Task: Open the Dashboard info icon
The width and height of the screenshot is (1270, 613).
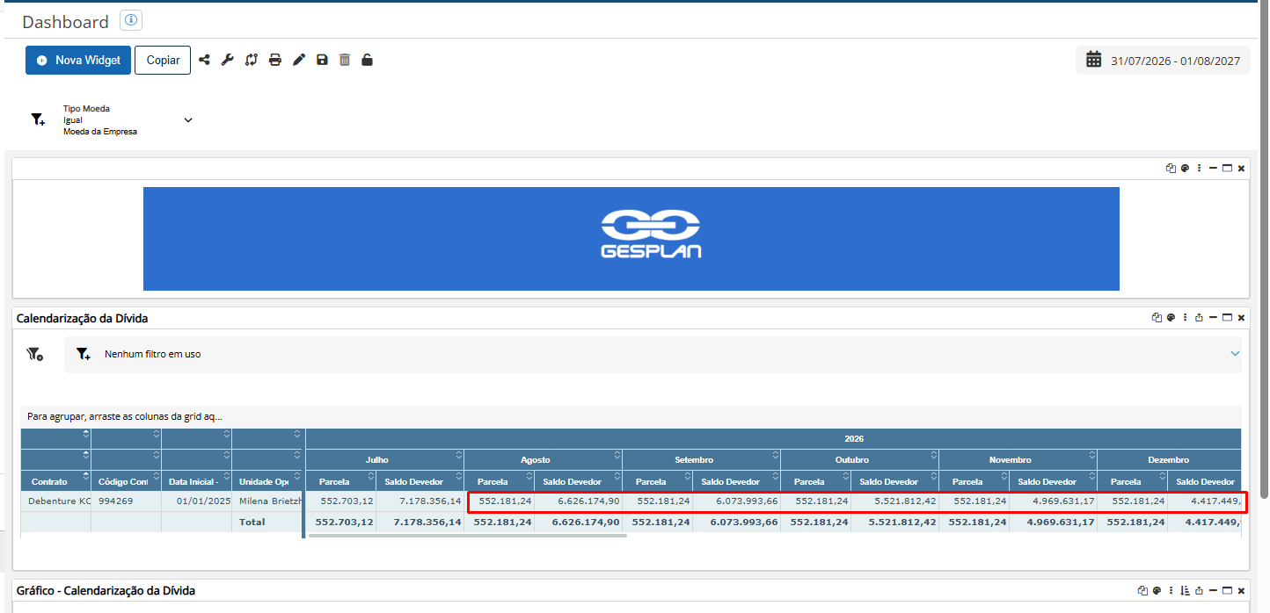Action: (130, 21)
